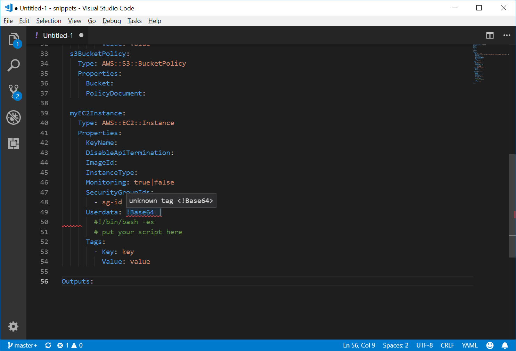Open more editor actions ellipsis
Viewport: 516px width, 351px height.
[507, 35]
